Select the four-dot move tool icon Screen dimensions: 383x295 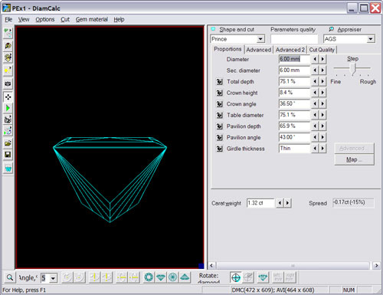coord(8,97)
